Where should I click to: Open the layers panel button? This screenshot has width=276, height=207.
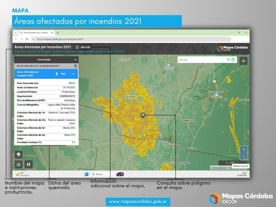(x=19, y=155)
